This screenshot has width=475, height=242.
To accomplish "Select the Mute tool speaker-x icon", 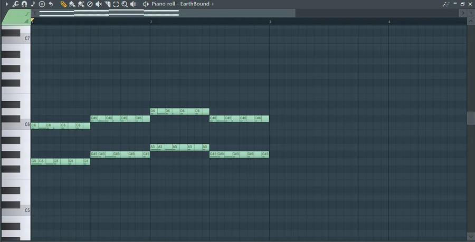I will 99,4.
